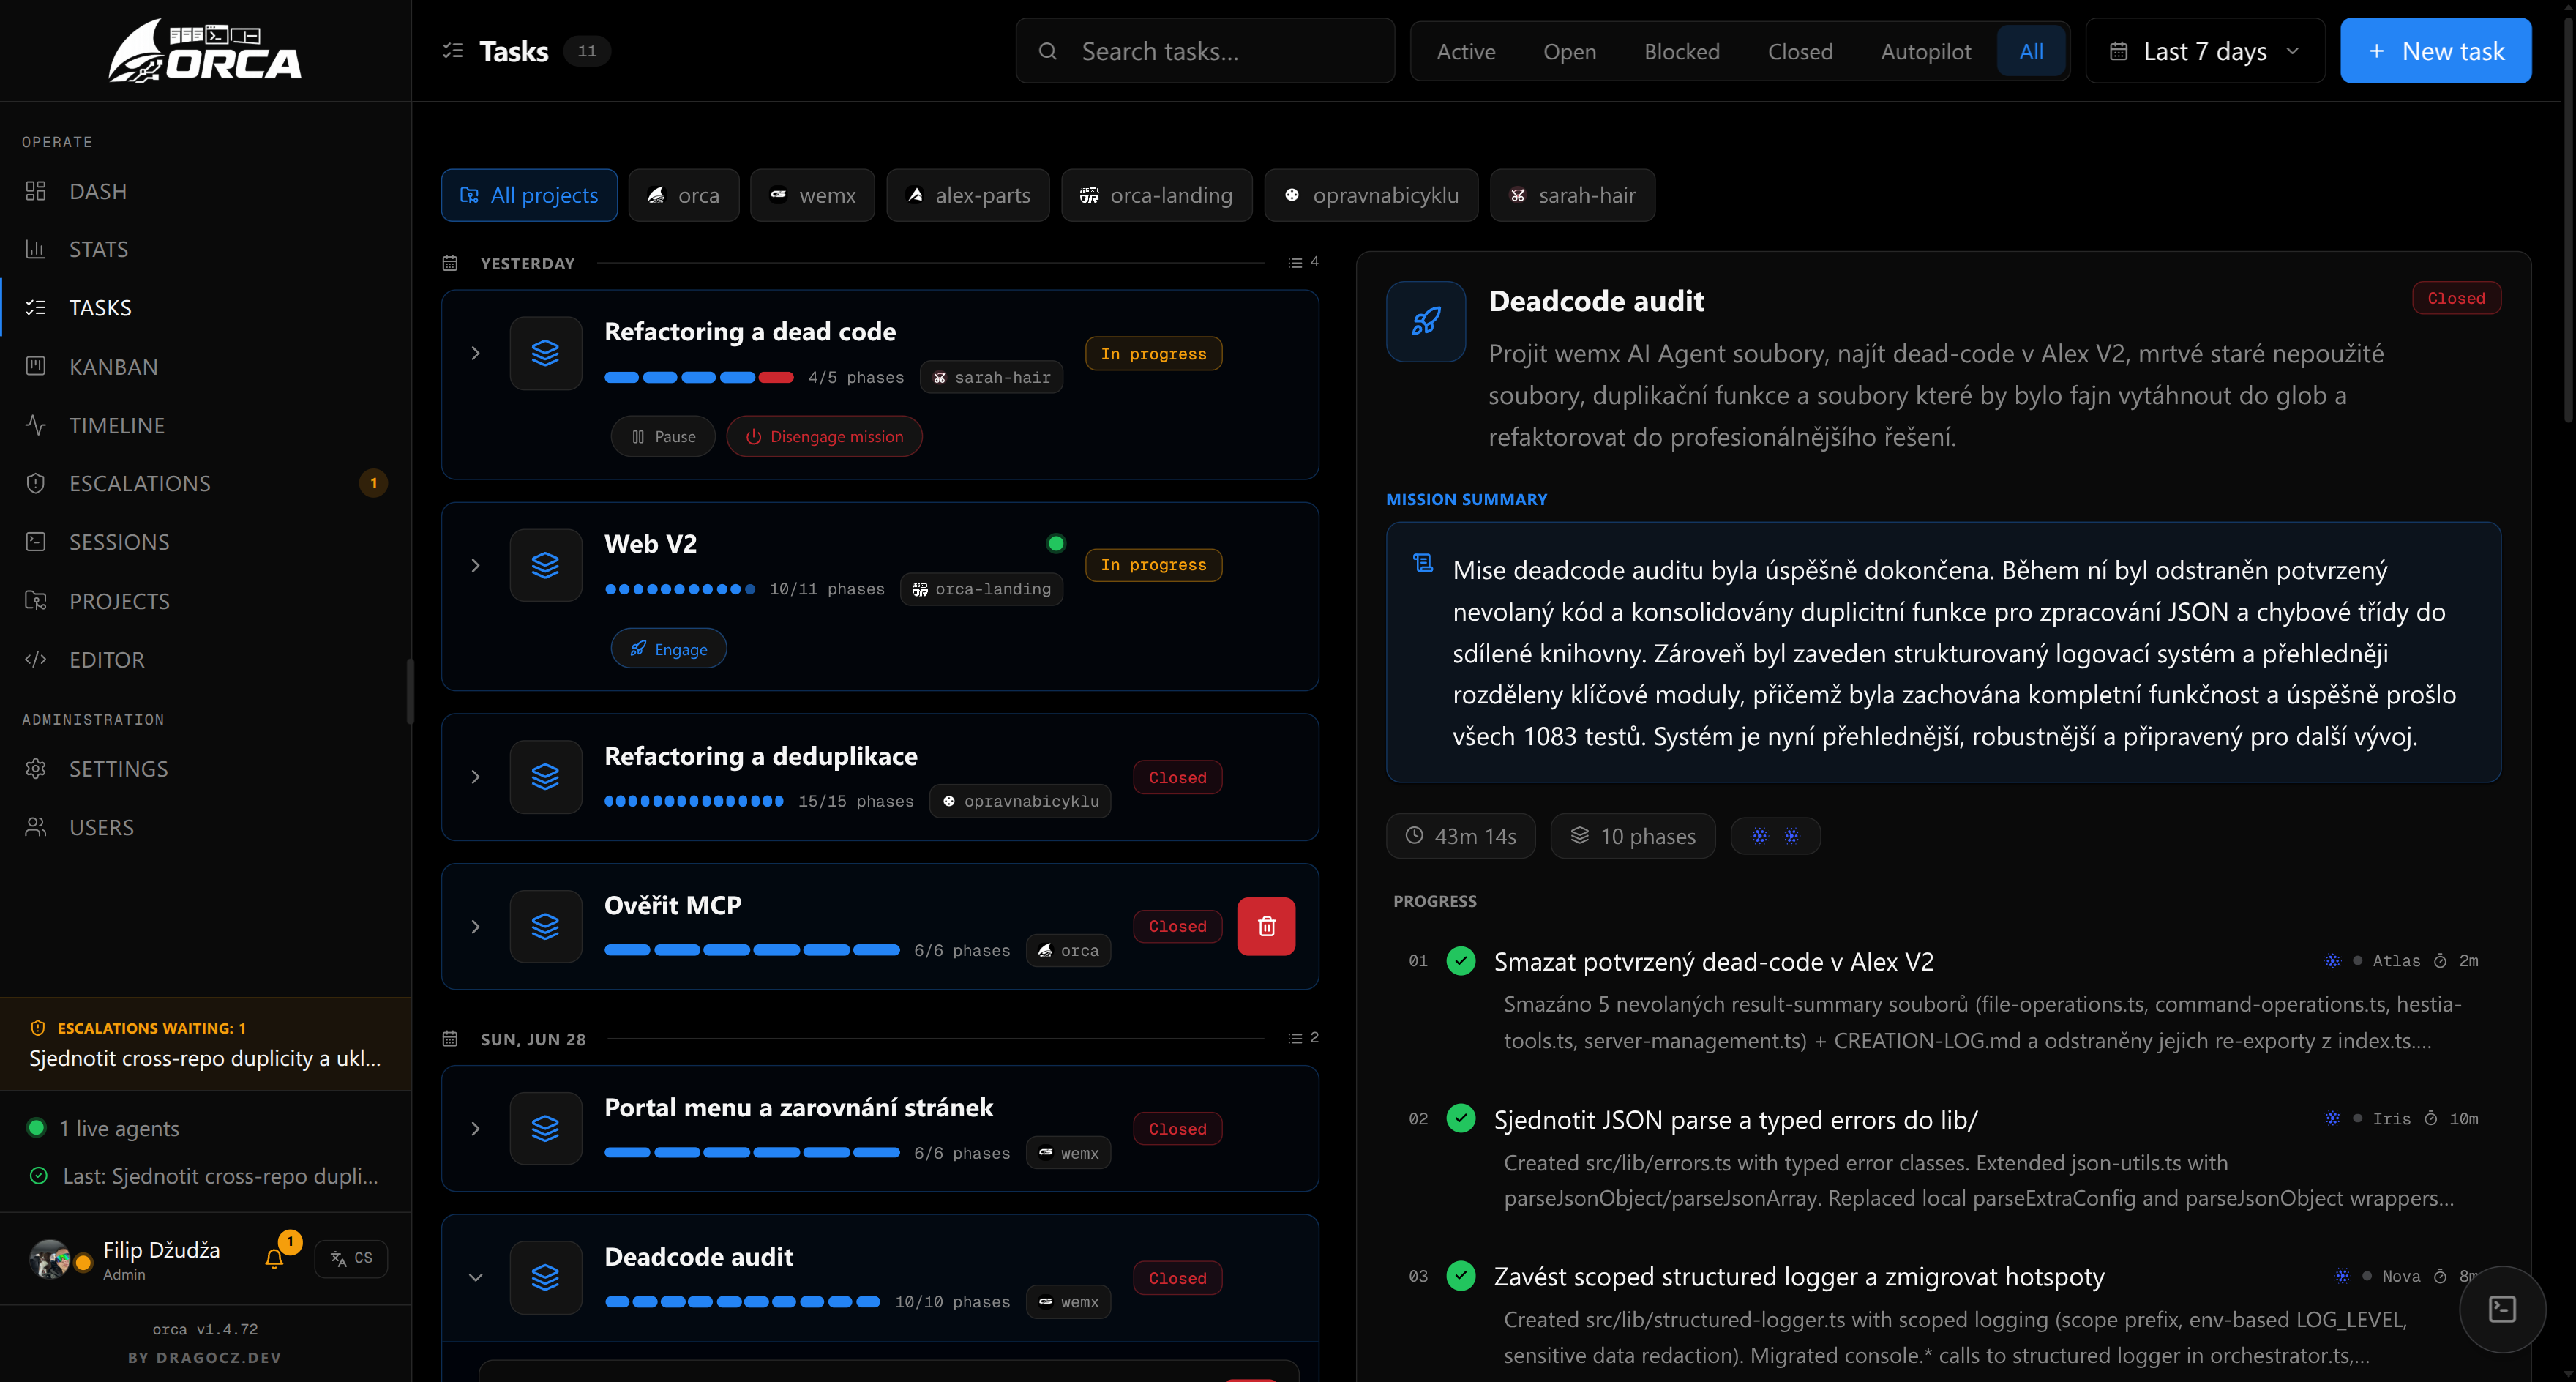Filter tasks by wemx project

[x=812, y=195]
